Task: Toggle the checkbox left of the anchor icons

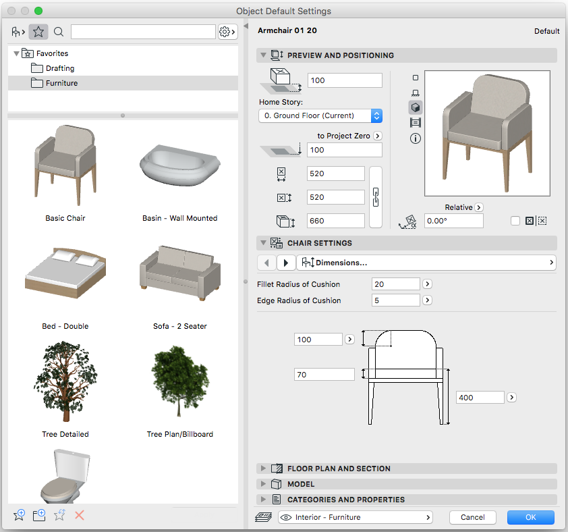Action: click(x=515, y=221)
